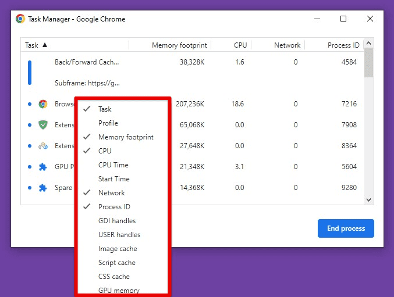394x297 pixels.
Task: Click the Chrome logo in the title bar
Action: click(x=20, y=19)
